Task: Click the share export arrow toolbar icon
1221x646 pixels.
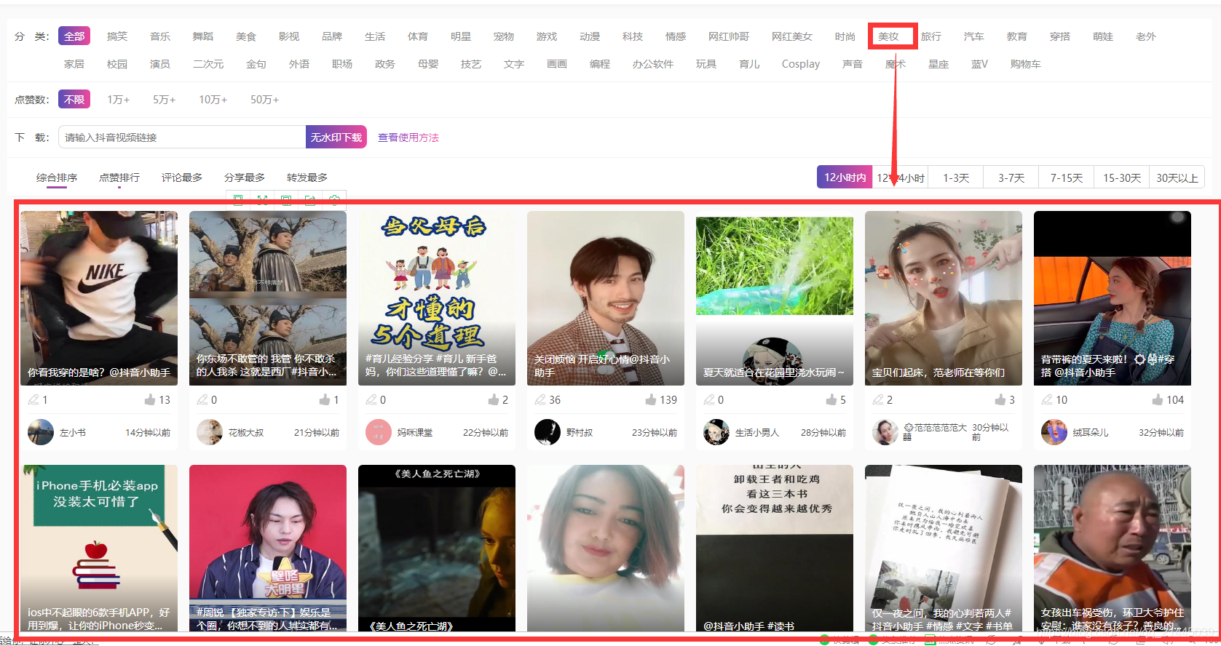Action: (x=310, y=200)
